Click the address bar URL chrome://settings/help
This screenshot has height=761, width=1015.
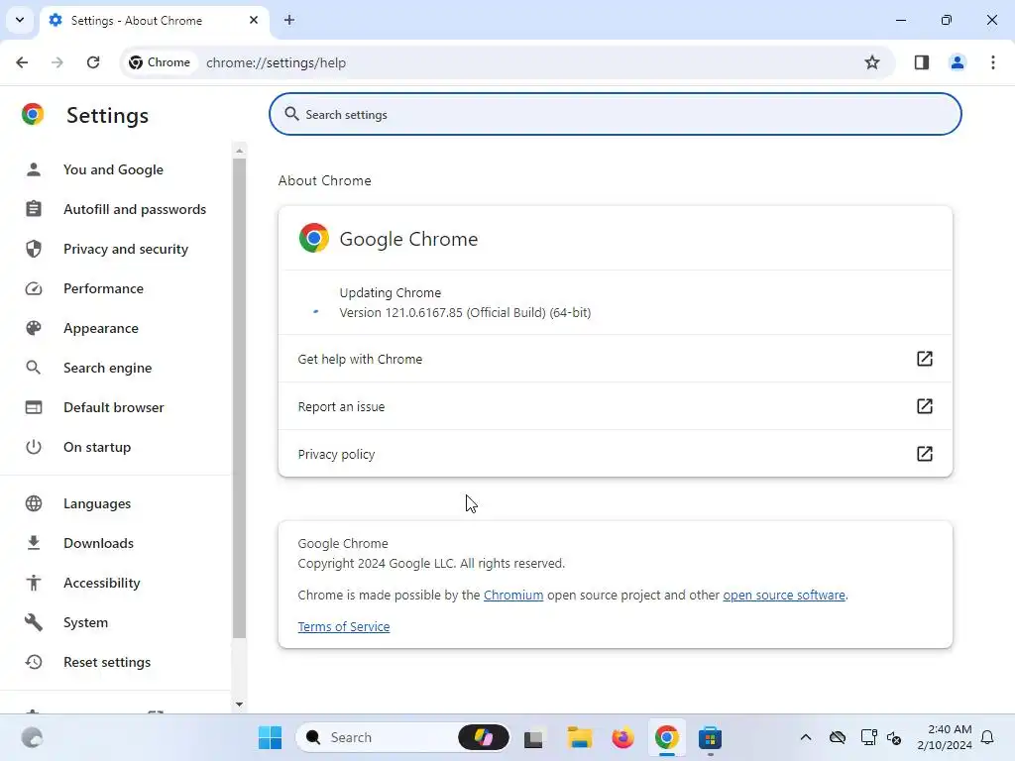point(276,62)
